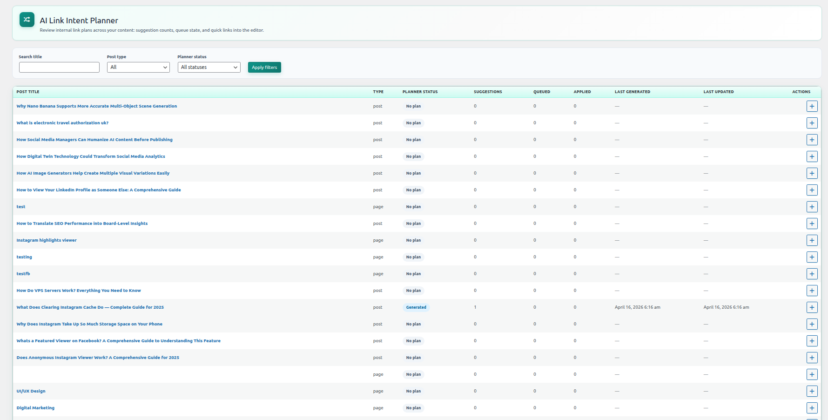Click plus icon for Nano Banana post row
828x420 pixels.
tap(812, 106)
